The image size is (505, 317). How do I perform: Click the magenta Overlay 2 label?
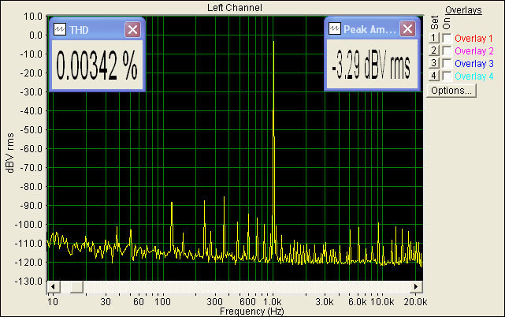coord(474,51)
